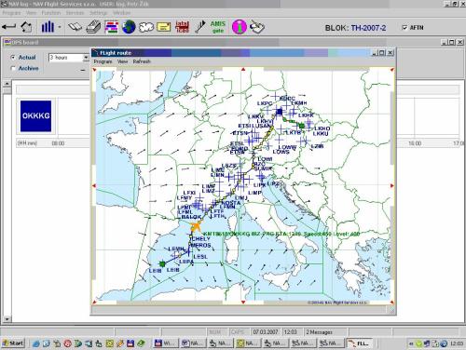Click the 16:00 timeline label

(415, 143)
